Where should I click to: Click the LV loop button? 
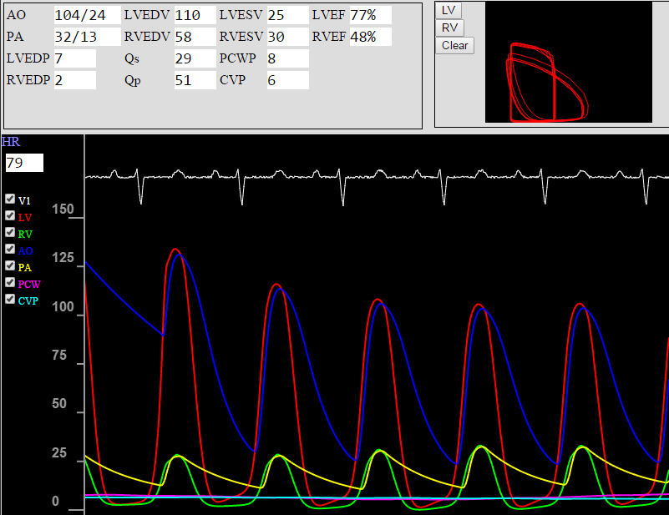click(x=449, y=10)
